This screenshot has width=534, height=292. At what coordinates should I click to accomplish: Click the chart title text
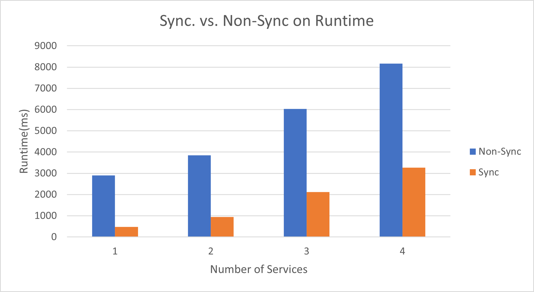tap(267, 21)
